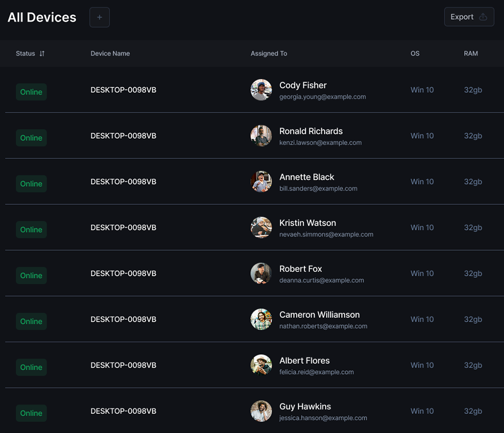Click Cody Fisher's avatar photo

pos(261,90)
